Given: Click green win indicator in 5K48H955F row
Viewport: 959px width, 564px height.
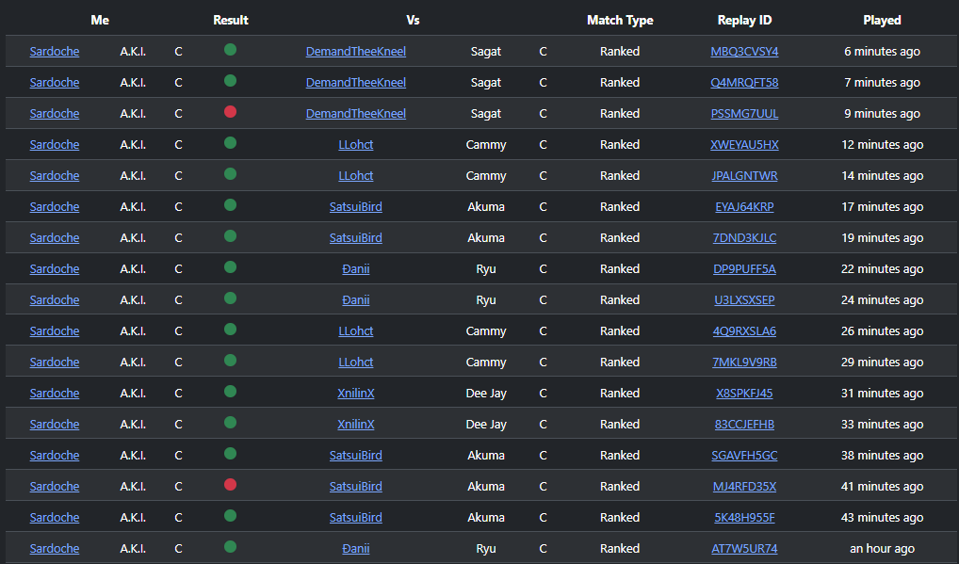Looking at the screenshot, I should (x=230, y=516).
